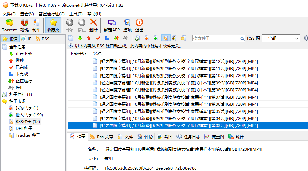Switch to the 任务日志 tab
308x171 pixels.
tap(189, 137)
